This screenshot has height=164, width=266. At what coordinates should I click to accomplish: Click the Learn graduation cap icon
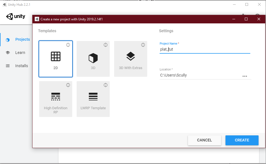click(x=8, y=53)
